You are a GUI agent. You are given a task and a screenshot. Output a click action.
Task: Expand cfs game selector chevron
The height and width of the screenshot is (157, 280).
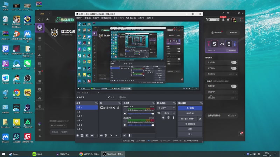coord(50,14)
